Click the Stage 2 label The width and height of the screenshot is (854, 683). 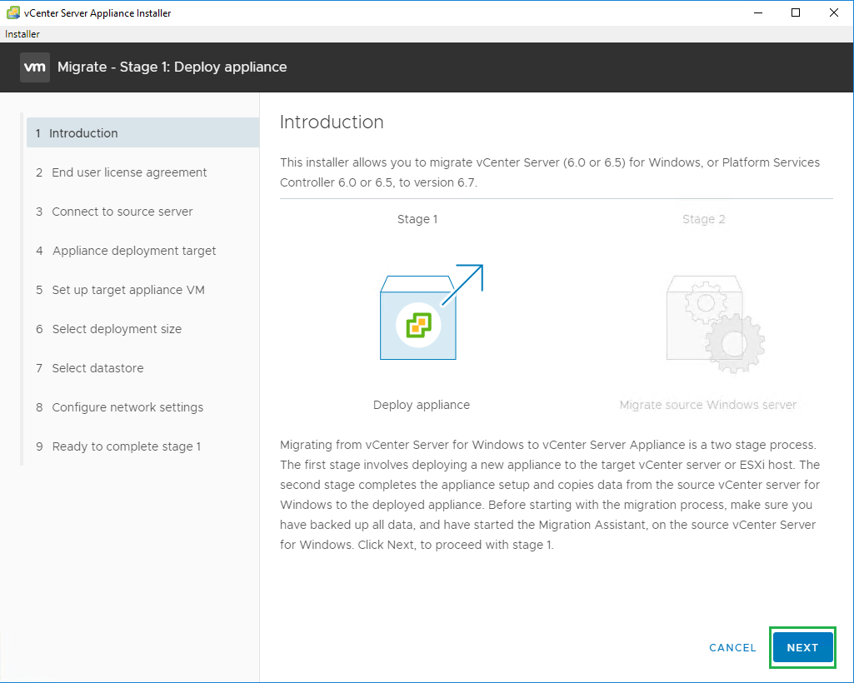click(703, 219)
